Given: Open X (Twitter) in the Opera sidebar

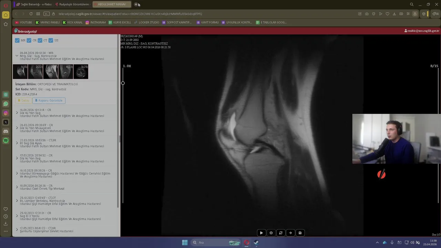Looking at the screenshot, I should click(x=6, y=122).
